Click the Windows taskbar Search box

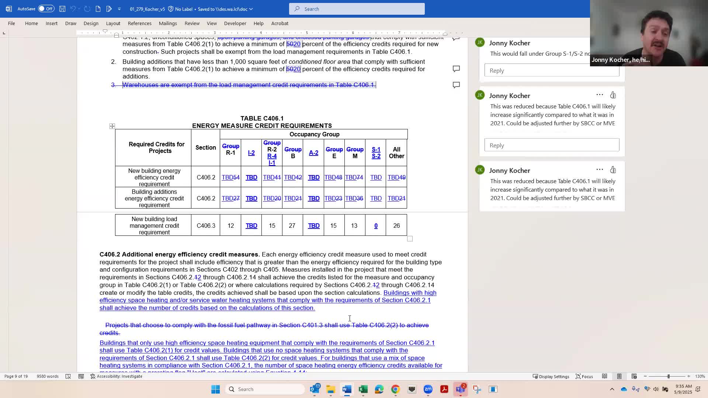265,389
